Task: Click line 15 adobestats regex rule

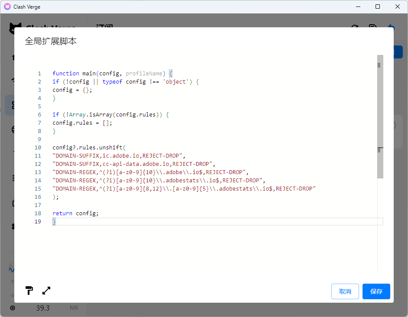Action: click(x=184, y=189)
